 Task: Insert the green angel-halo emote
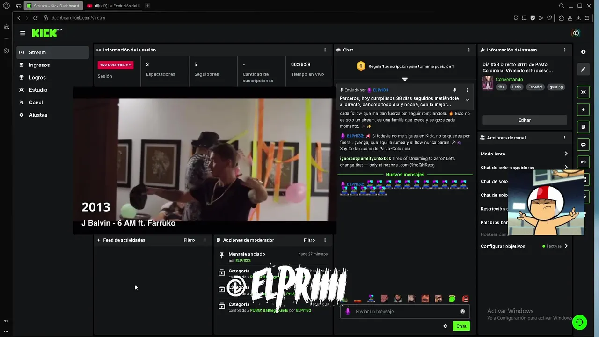(x=452, y=299)
